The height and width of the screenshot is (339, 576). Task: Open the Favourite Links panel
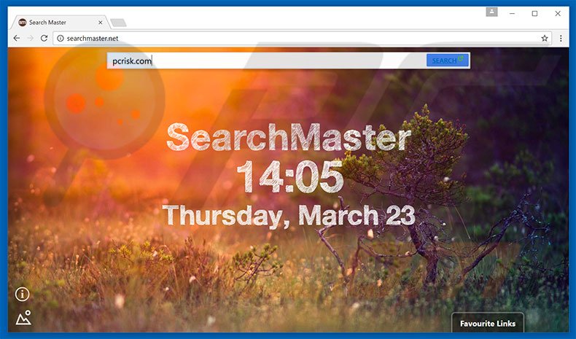(x=488, y=323)
